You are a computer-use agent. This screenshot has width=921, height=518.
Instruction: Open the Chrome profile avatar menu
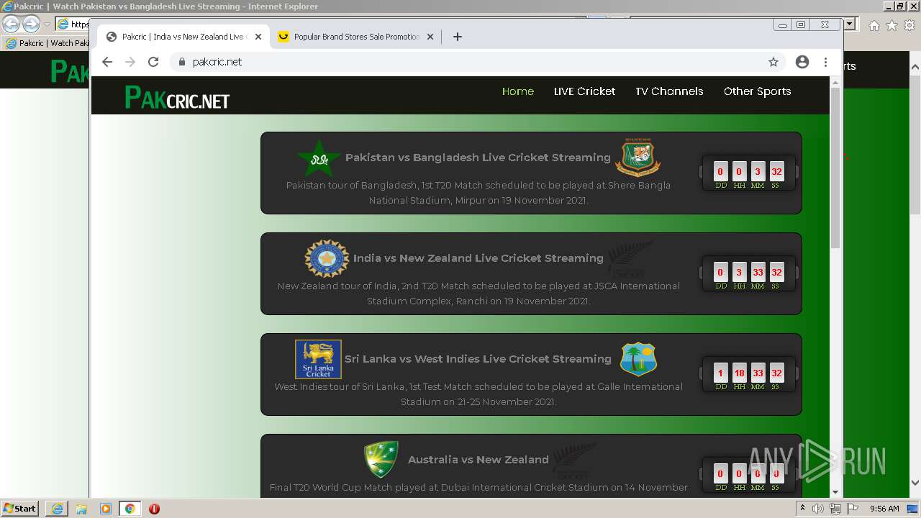(x=802, y=62)
